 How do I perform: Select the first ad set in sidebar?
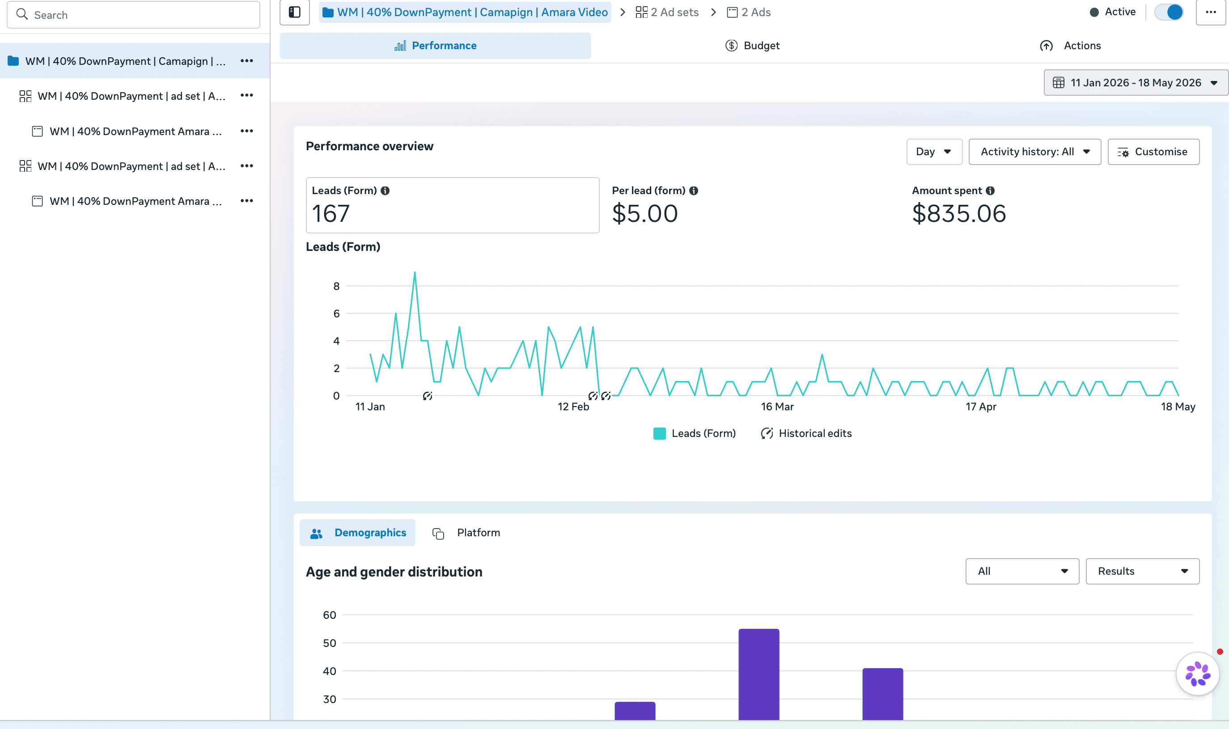coord(135,96)
